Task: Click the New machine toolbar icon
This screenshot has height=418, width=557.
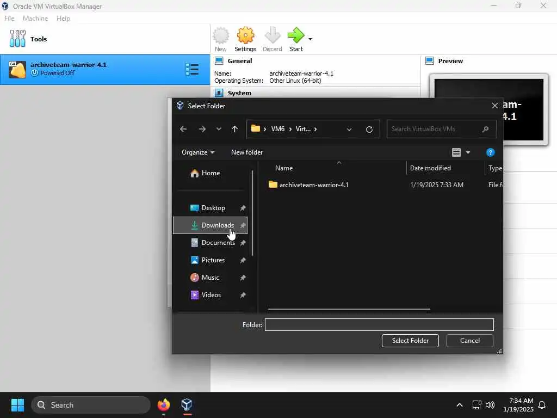Action: pos(221,39)
